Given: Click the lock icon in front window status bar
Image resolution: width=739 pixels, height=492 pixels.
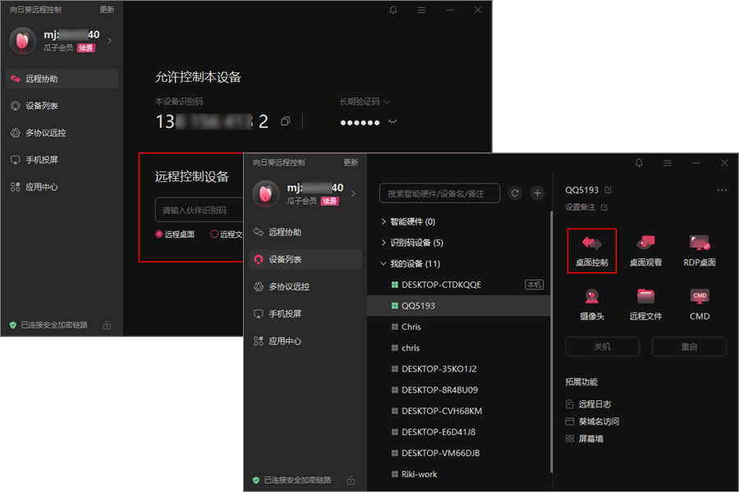Looking at the screenshot, I should pos(351,481).
